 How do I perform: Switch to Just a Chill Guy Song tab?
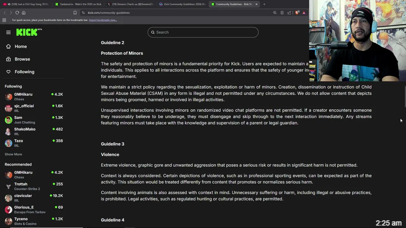(x=27, y=4)
